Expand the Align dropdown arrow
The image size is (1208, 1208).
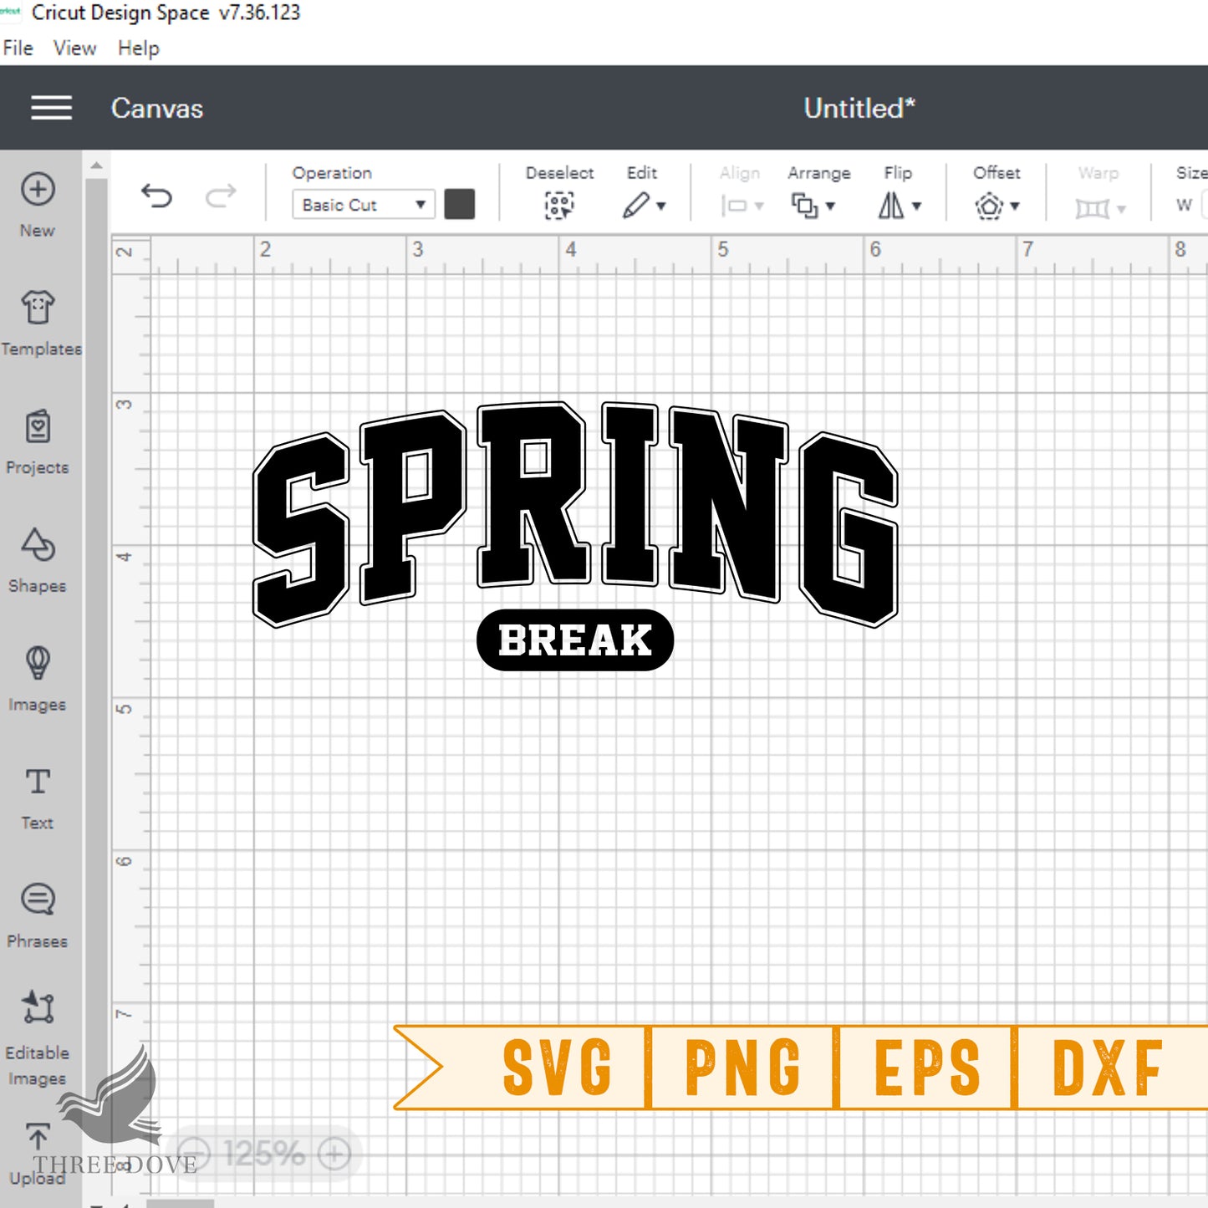(x=759, y=206)
